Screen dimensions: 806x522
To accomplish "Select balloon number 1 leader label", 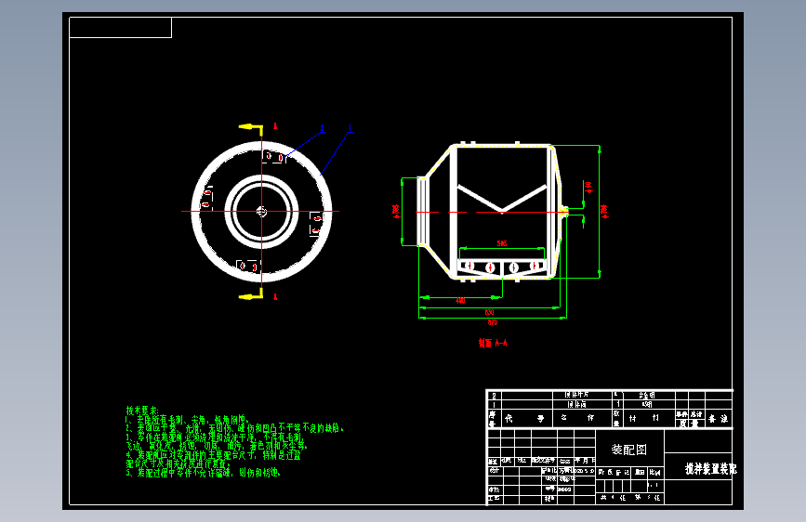I will [350, 128].
